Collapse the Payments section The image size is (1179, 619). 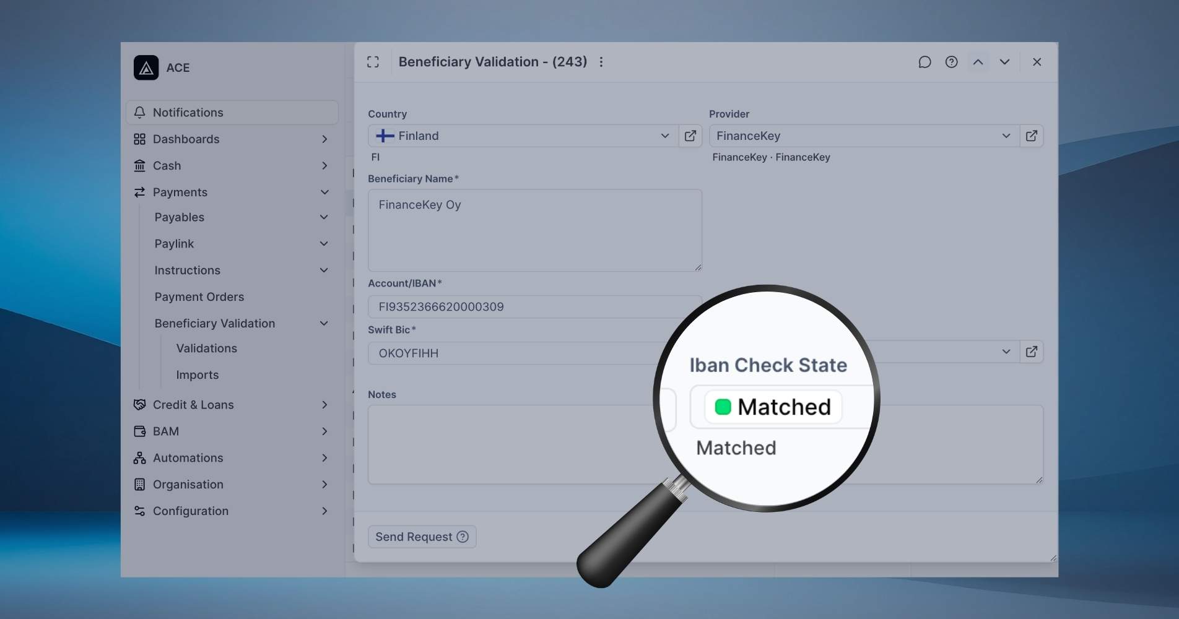tap(324, 192)
